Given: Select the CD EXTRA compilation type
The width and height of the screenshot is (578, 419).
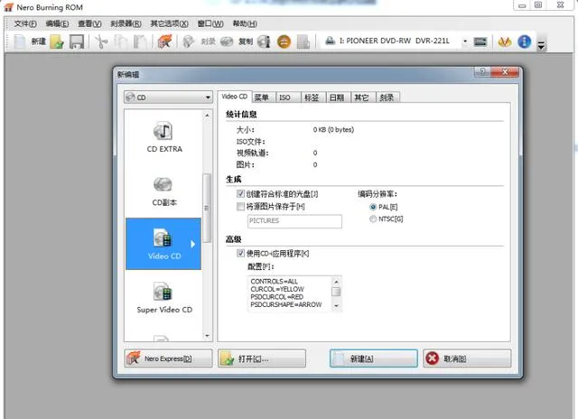Looking at the screenshot, I should (164, 136).
